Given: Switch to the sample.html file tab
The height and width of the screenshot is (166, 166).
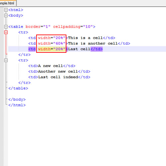Looking at the screenshot, I should tap(8, 3).
